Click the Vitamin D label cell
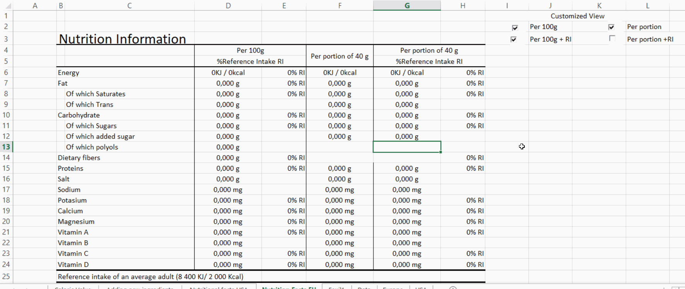The height and width of the screenshot is (289, 685). tap(73, 265)
